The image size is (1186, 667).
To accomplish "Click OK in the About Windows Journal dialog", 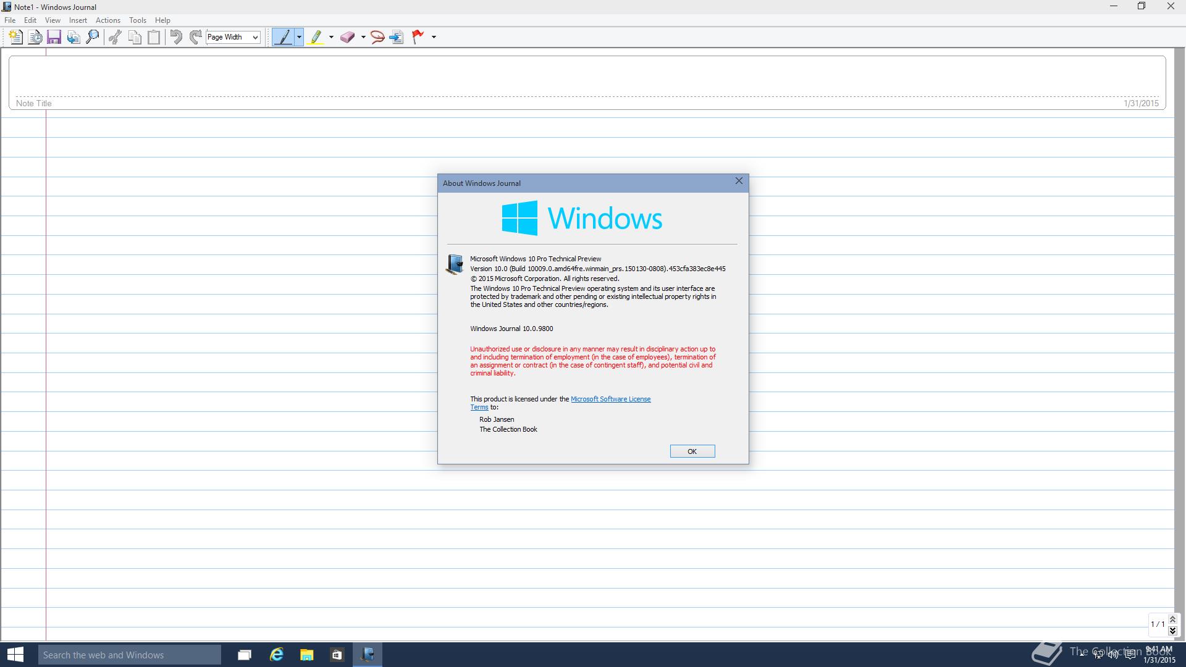I will tap(692, 451).
